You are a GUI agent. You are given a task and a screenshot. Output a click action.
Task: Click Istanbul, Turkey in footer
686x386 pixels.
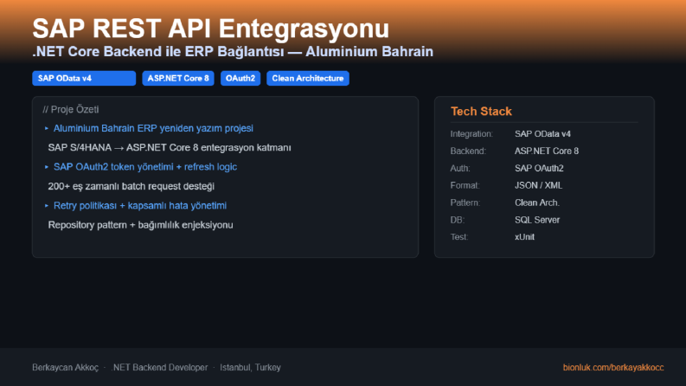[x=250, y=368]
